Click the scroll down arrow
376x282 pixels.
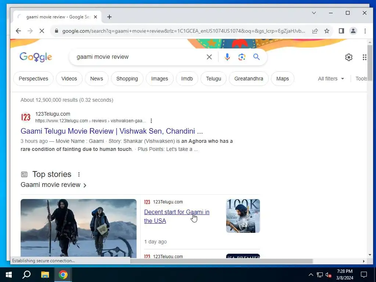click(369, 255)
